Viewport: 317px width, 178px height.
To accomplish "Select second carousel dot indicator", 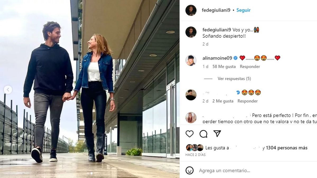I will pyautogui.click(x=92, y=173).
